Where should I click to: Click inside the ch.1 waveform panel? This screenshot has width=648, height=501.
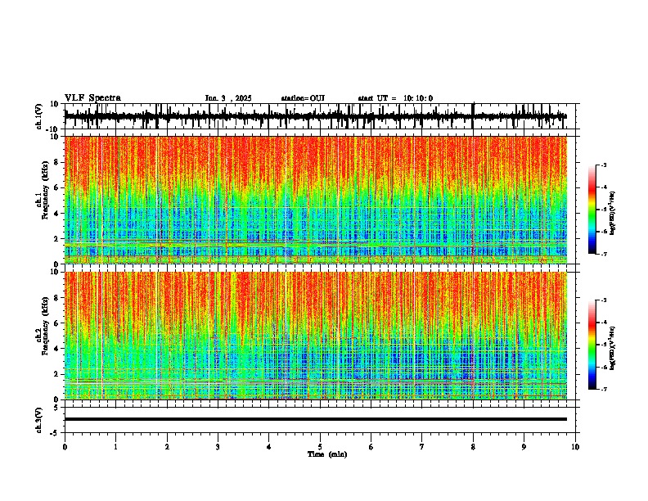tap(320, 116)
